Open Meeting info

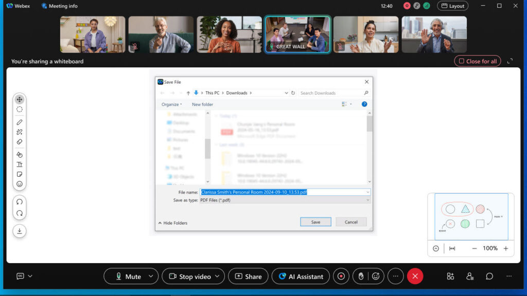tap(60, 6)
